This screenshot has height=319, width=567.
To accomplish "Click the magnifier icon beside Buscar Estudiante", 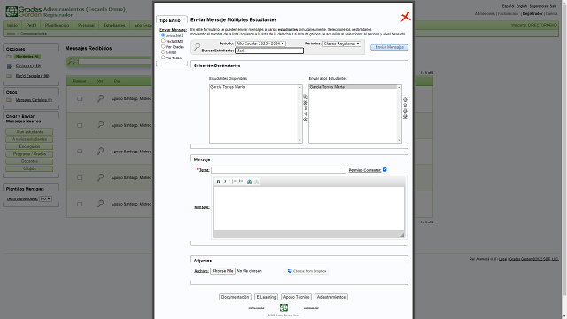I will coord(197,47).
